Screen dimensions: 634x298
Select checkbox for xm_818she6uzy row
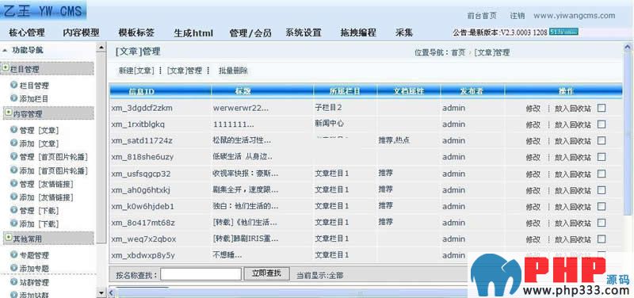click(602, 156)
